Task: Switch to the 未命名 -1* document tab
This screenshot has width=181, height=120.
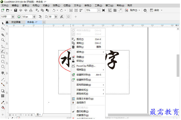Action: click(x=32, y=22)
